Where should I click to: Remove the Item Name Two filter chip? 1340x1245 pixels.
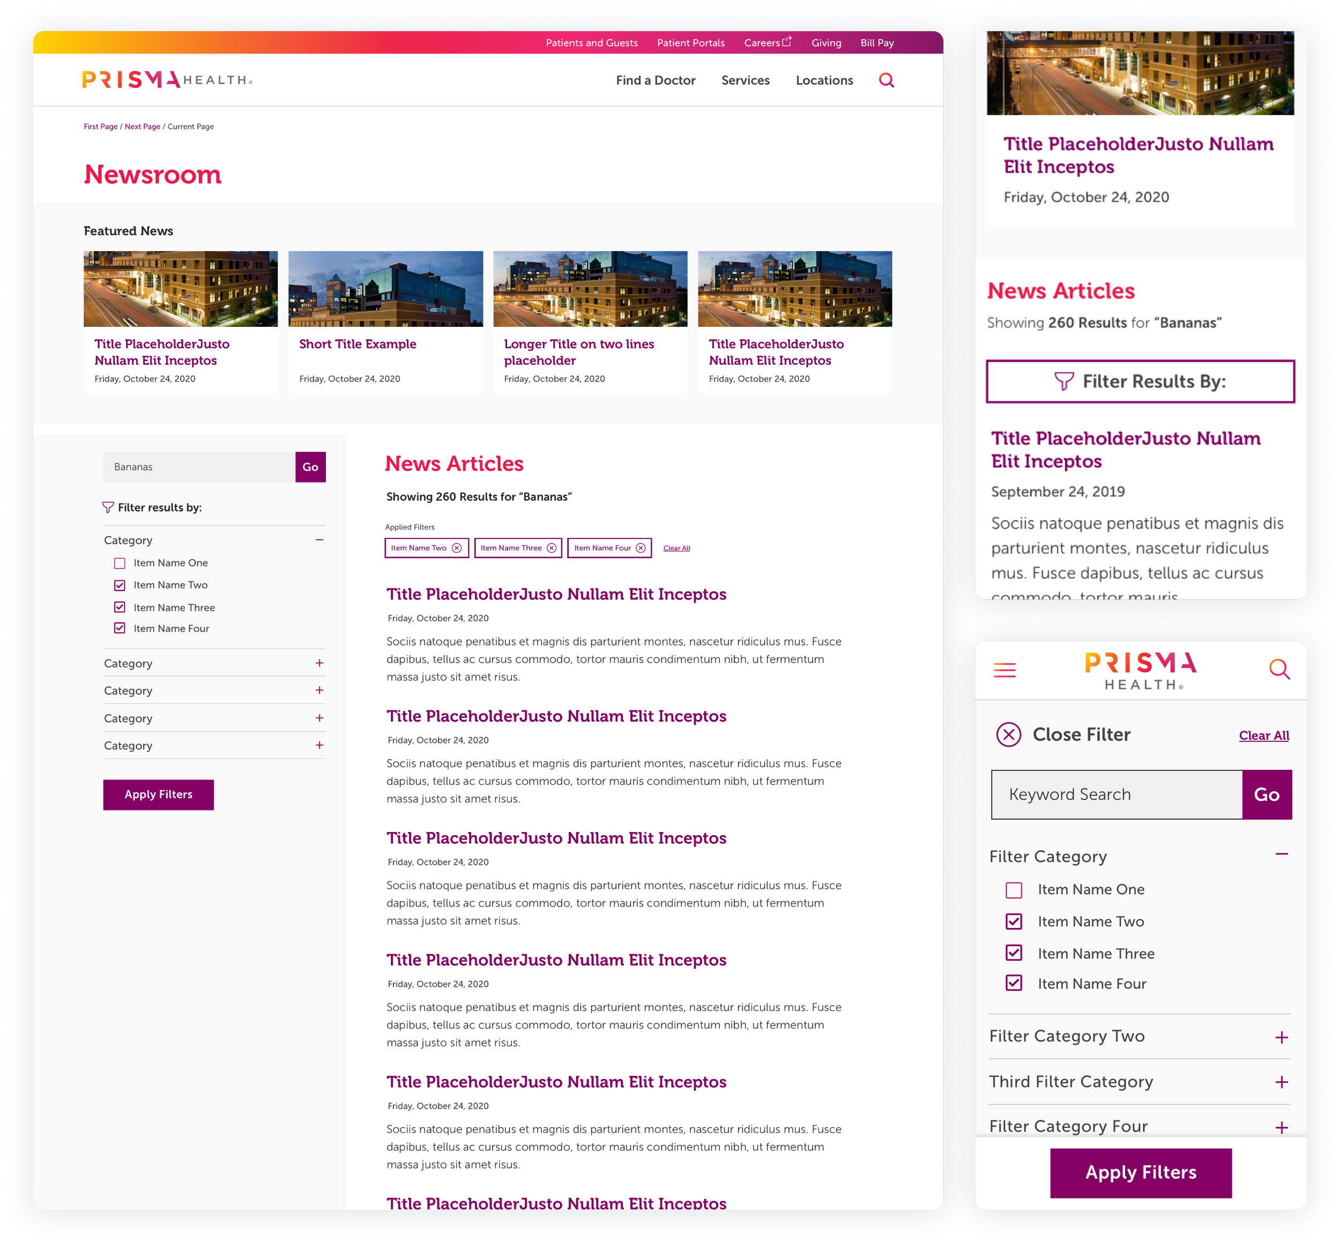click(456, 547)
